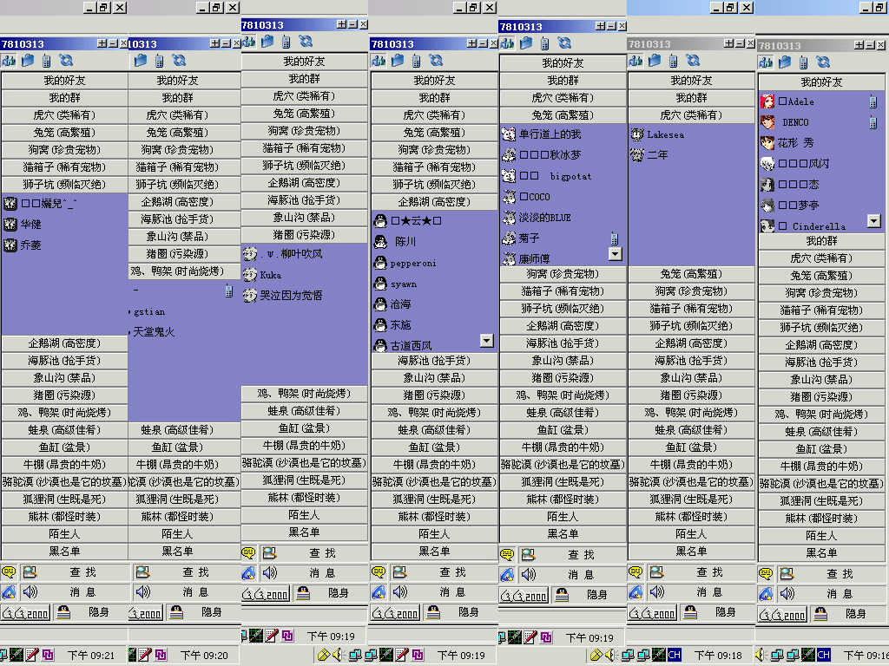Collapse the 猪圈 group directly above 柳叶吹风
The height and width of the screenshot is (666, 889).
coord(304,235)
